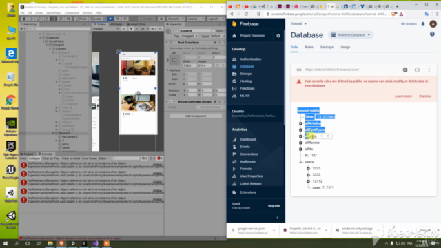
Task: Open Layout dropdown in Unity
Action: click(x=216, y=19)
